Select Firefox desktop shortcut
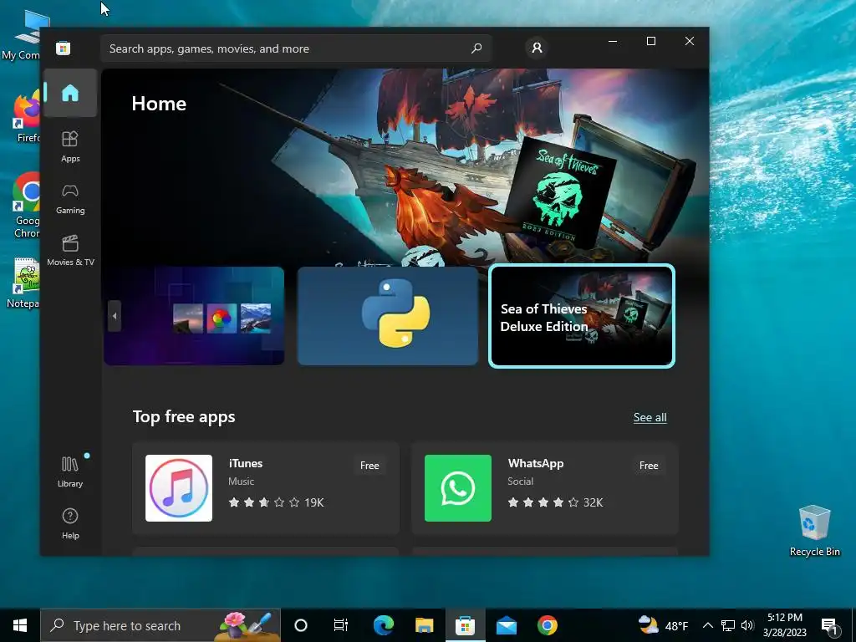Image resolution: width=856 pixels, height=642 pixels. pyautogui.click(x=26, y=116)
